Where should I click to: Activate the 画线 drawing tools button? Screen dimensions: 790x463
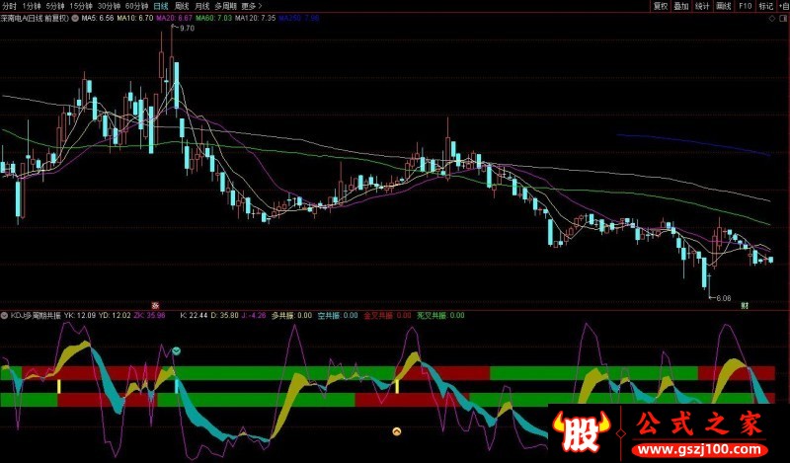tap(724, 6)
